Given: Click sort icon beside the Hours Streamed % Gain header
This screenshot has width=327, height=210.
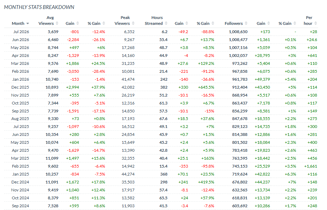Looking at the screenshot, I should click(x=213, y=23).
